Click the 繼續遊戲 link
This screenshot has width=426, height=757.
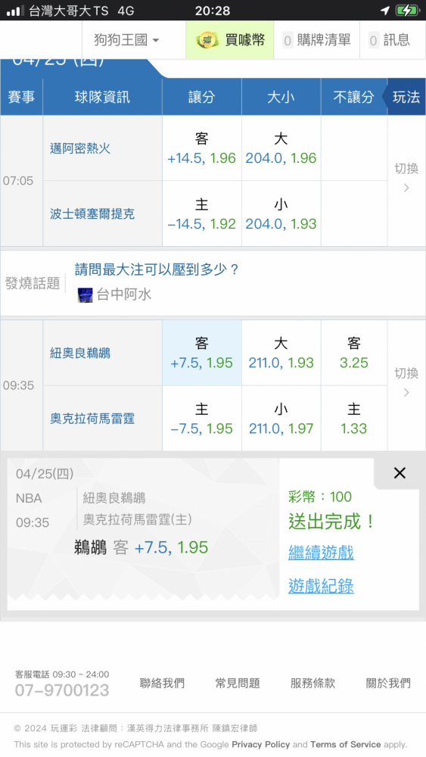(321, 553)
